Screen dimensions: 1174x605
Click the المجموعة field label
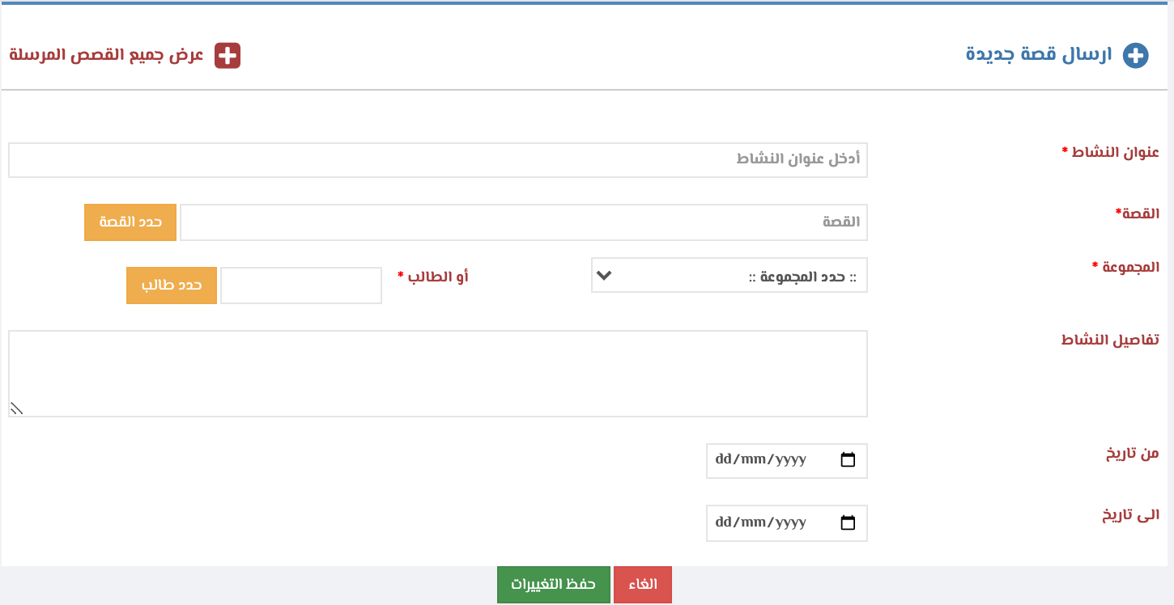[x=1125, y=267]
